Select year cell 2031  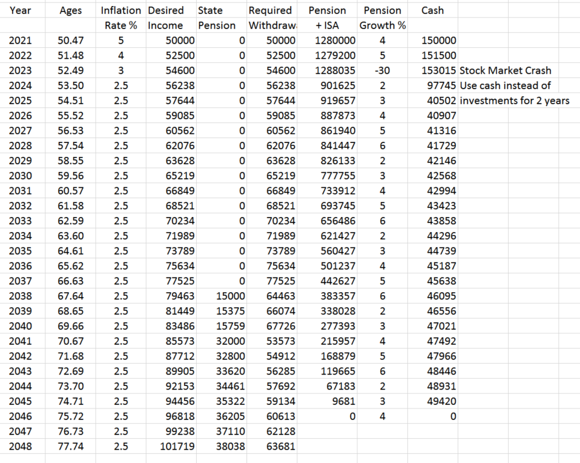pos(23,191)
